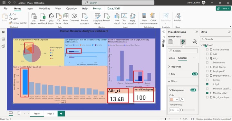The width and height of the screenshot is (232, 121).
Task: Open the View ribbon tab
Action: pyautogui.click(x=58, y=9)
